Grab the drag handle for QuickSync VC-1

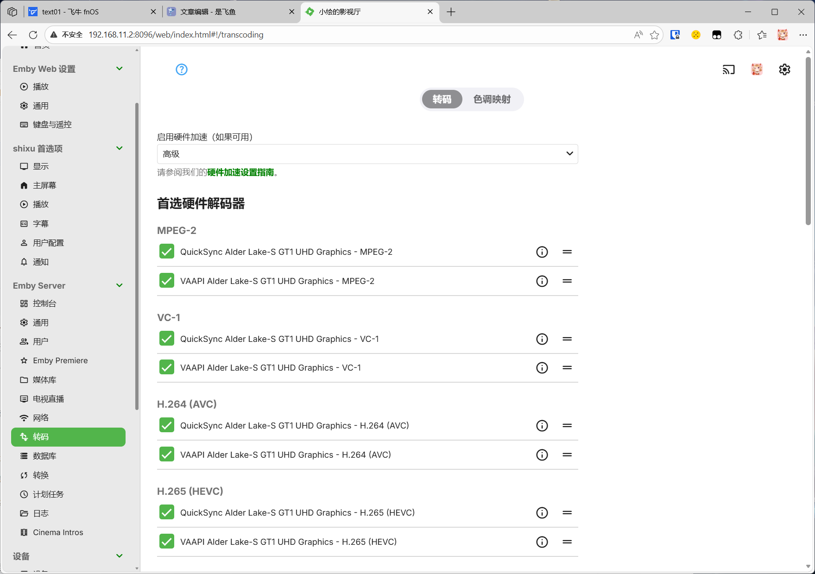click(567, 339)
